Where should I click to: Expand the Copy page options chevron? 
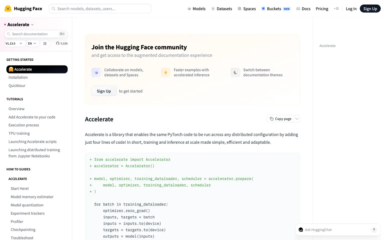tap(297, 119)
